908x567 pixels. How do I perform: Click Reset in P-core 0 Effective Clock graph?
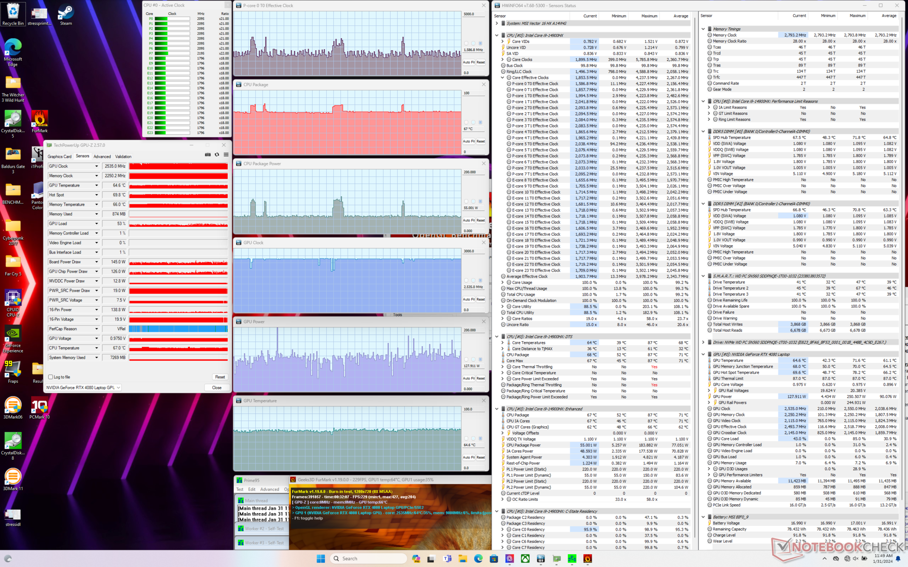point(480,62)
